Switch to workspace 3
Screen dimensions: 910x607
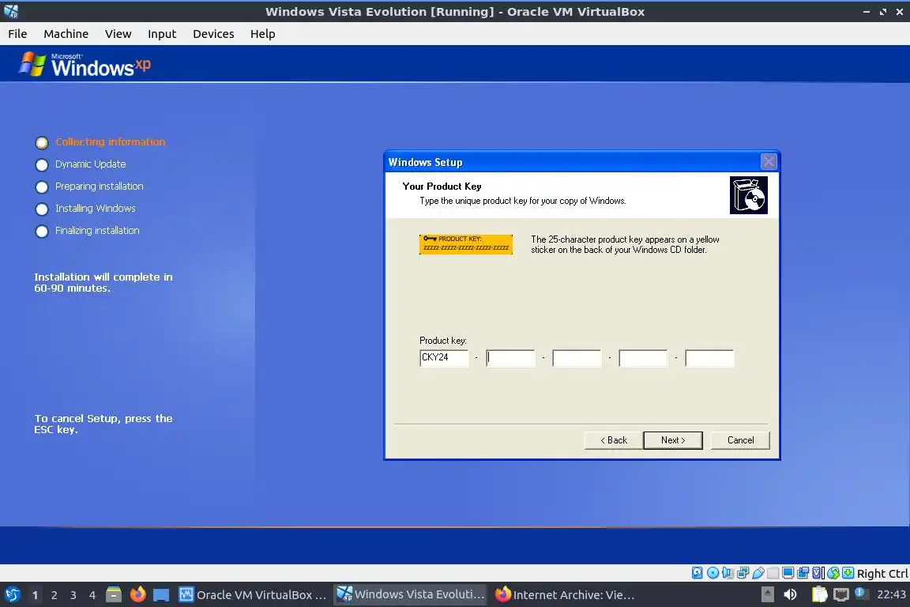tap(73, 595)
